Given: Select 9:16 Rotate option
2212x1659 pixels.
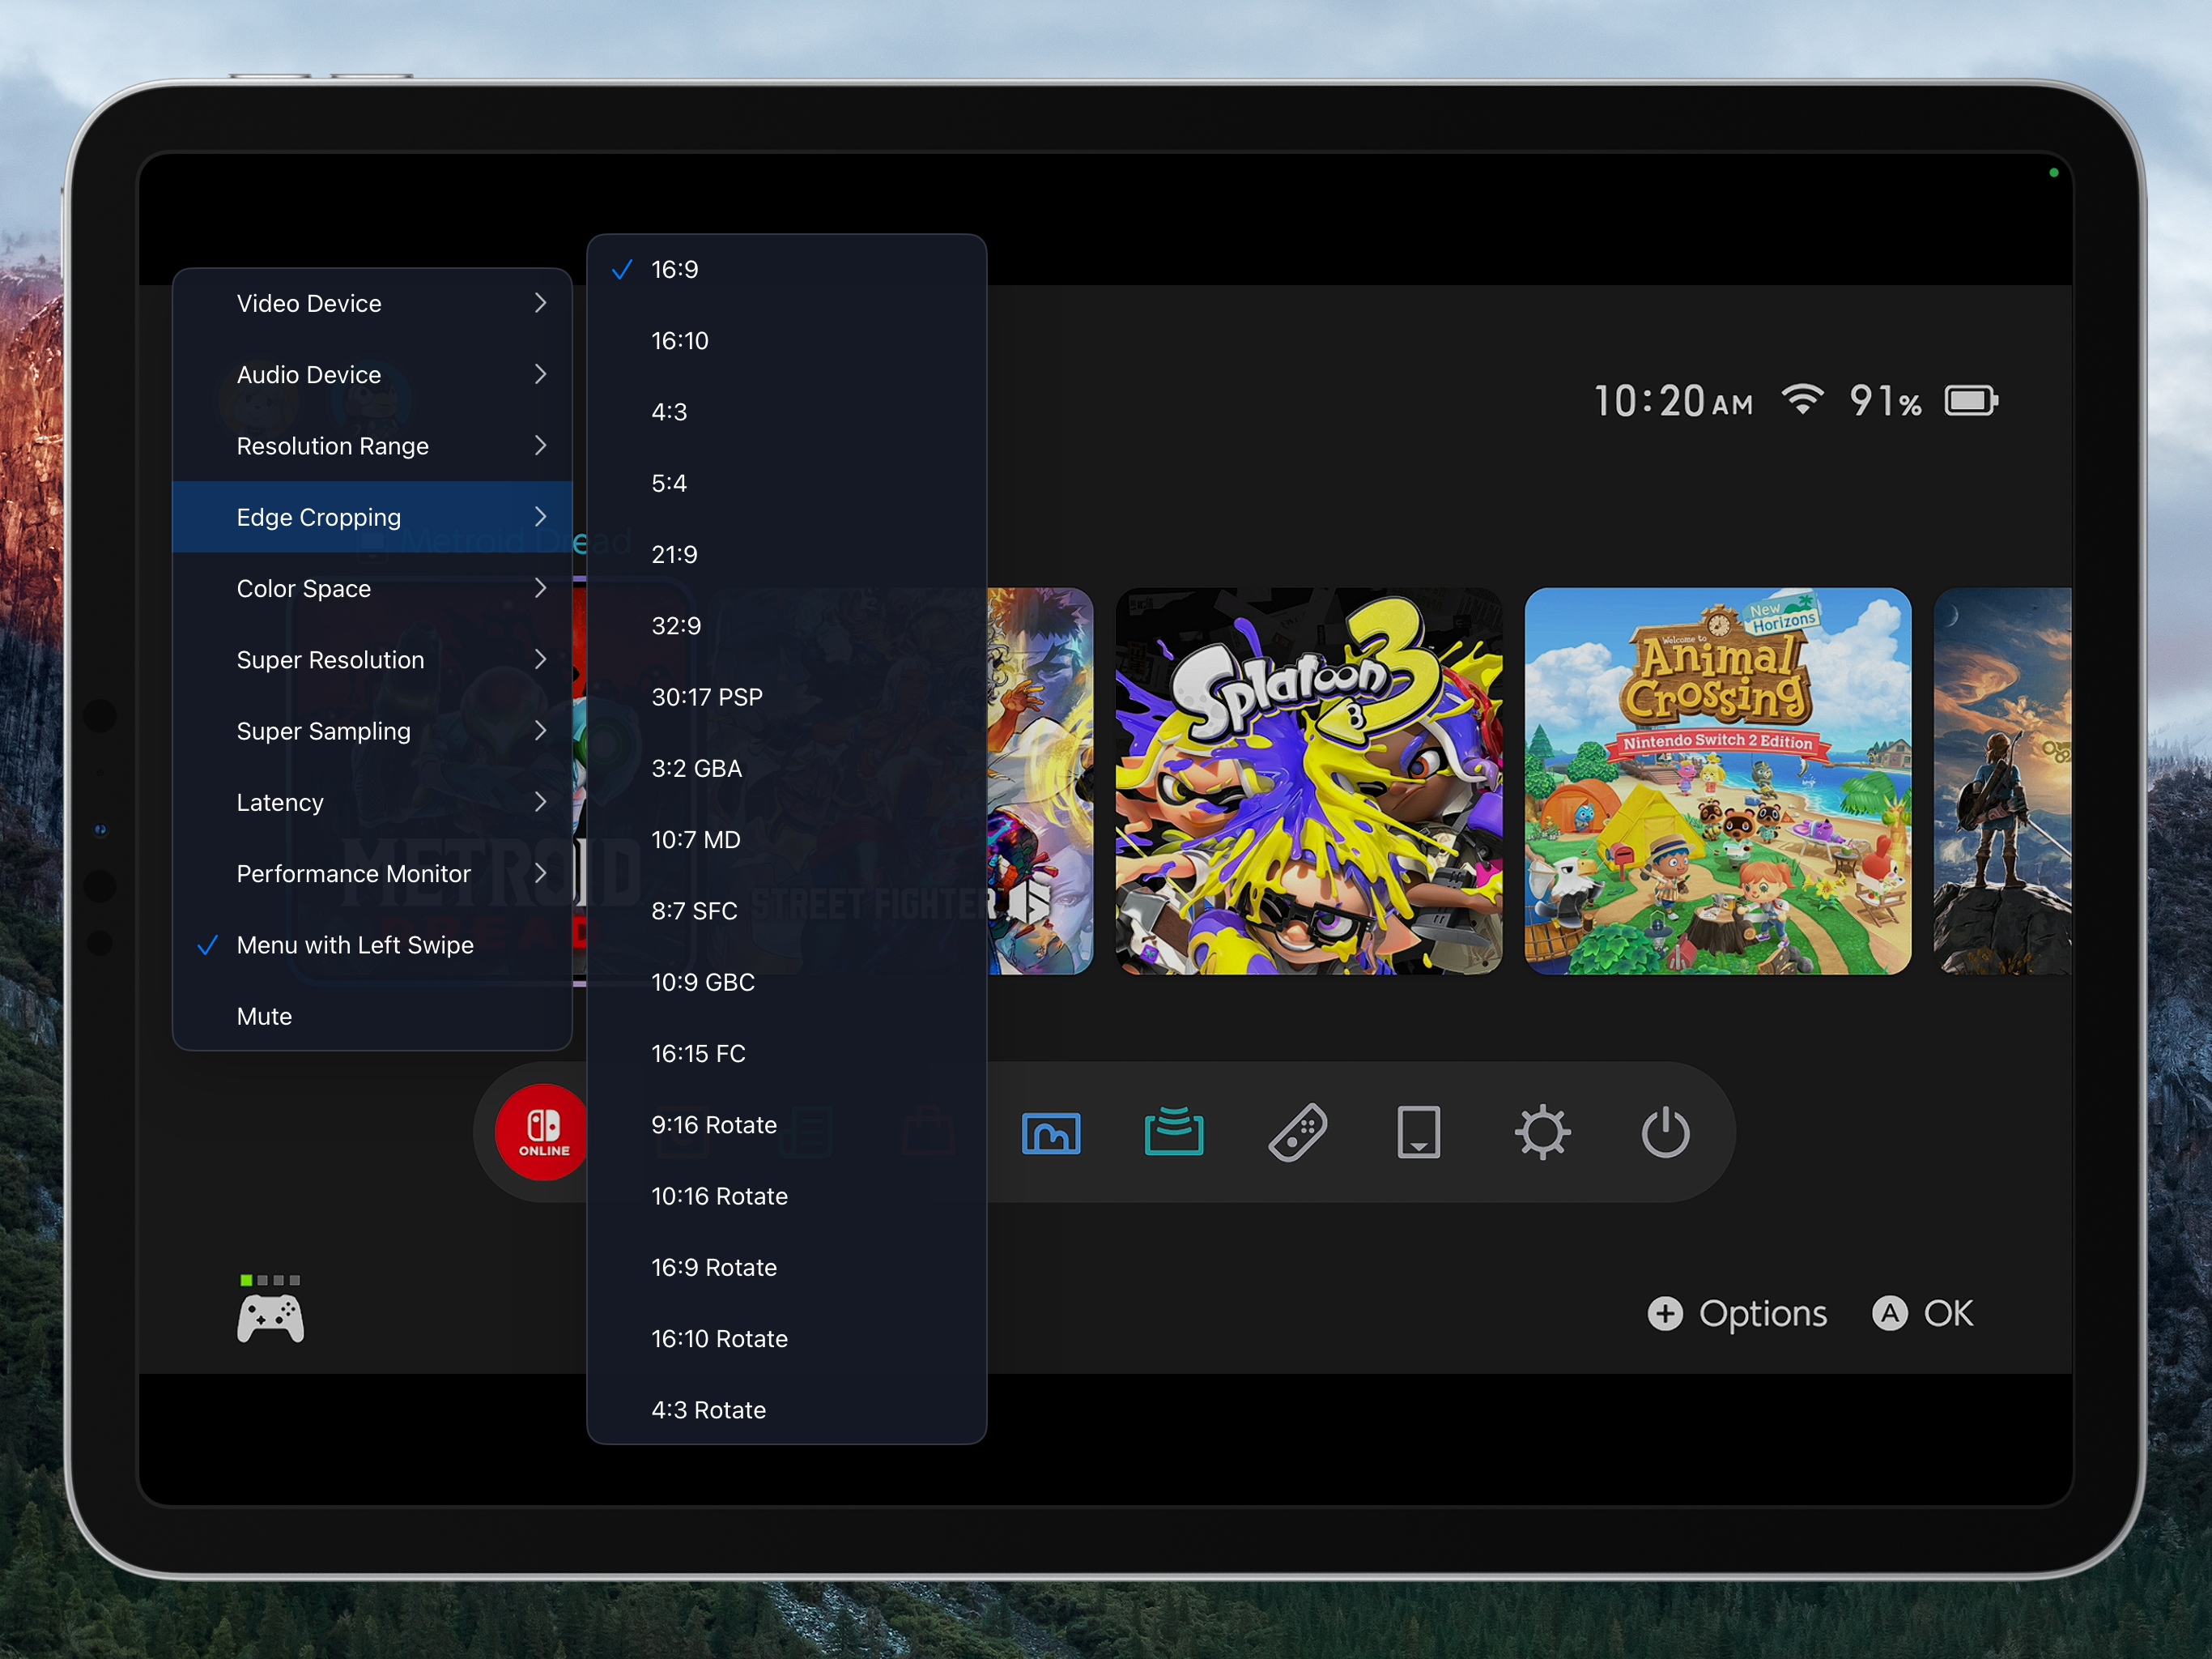Looking at the screenshot, I should tap(786, 1124).
